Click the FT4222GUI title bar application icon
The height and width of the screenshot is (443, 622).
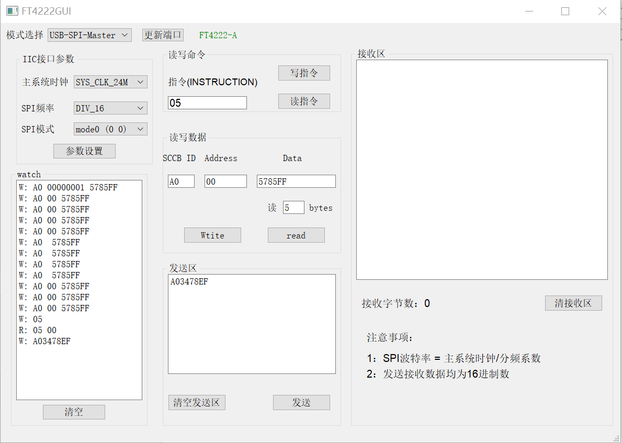(12, 10)
